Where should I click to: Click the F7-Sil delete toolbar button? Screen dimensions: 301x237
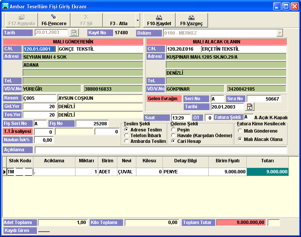[x=86, y=20]
